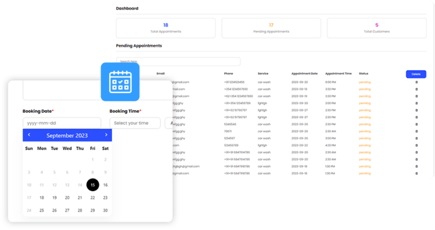Screen dimensions: 435x230
Task: Open the Booking Time selector
Action: tap(135, 123)
